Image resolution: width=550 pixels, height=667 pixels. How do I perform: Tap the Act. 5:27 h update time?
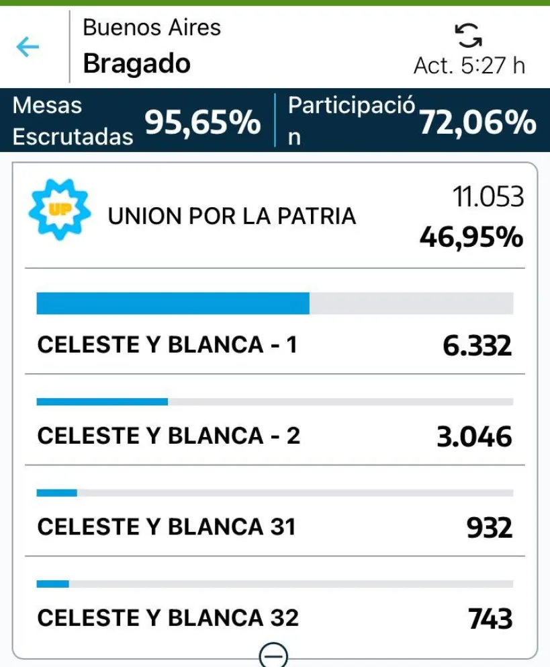[469, 65]
